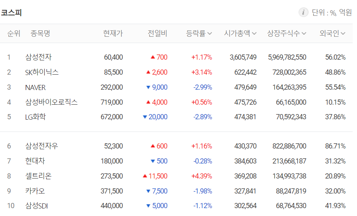The width and height of the screenshot is (357, 216).
Task: Click market cap value 3,605,749
Action: [x=243, y=57]
